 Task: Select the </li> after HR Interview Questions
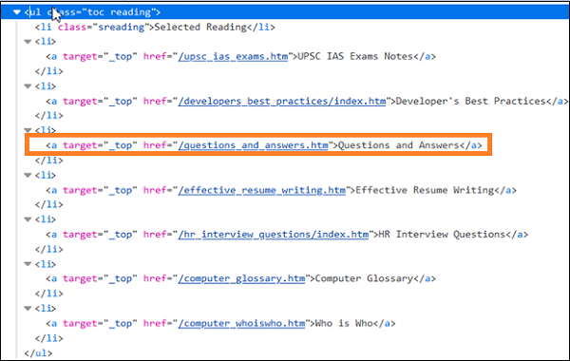coord(48,250)
